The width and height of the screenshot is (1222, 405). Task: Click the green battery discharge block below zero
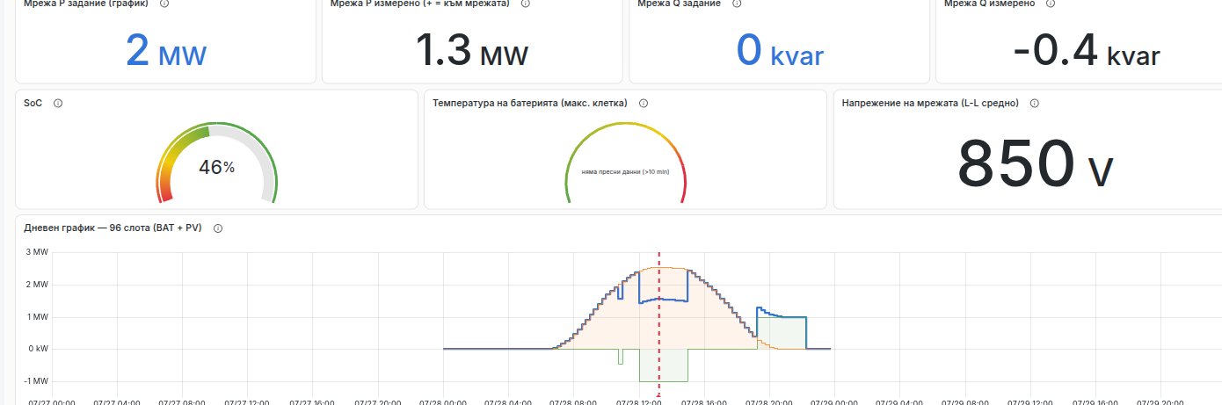point(664,365)
